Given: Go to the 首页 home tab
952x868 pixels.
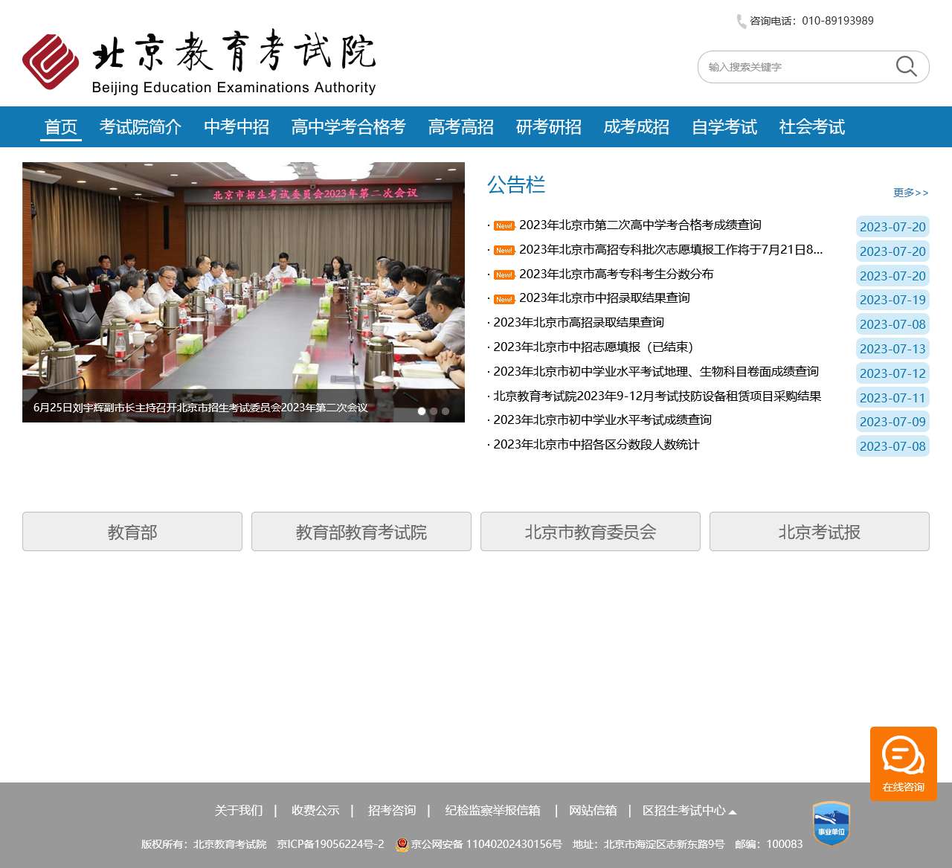Looking at the screenshot, I should [61, 127].
